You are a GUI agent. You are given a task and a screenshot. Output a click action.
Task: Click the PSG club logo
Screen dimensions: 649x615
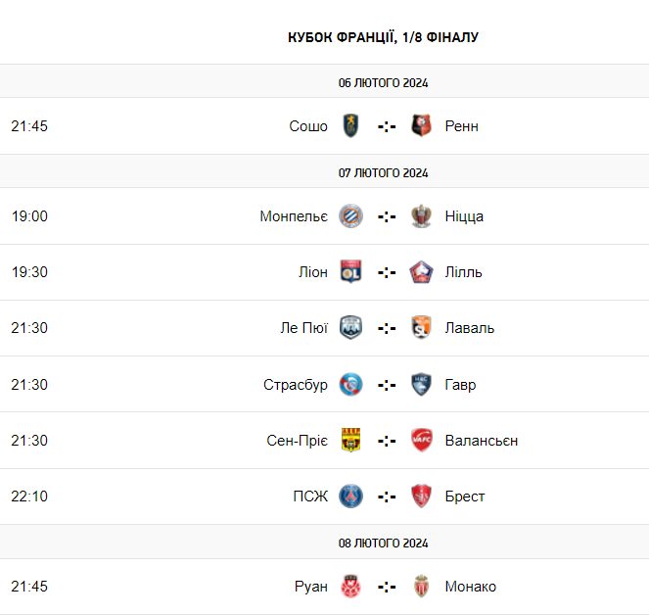pos(350,496)
